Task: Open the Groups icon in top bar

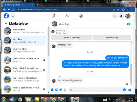Action: pos(81,16)
